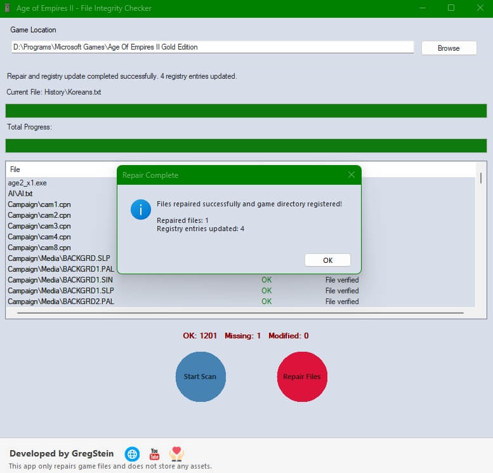
Task: Click the Developed by GregStein text
Action: pyautogui.click(x=62, y=453)
